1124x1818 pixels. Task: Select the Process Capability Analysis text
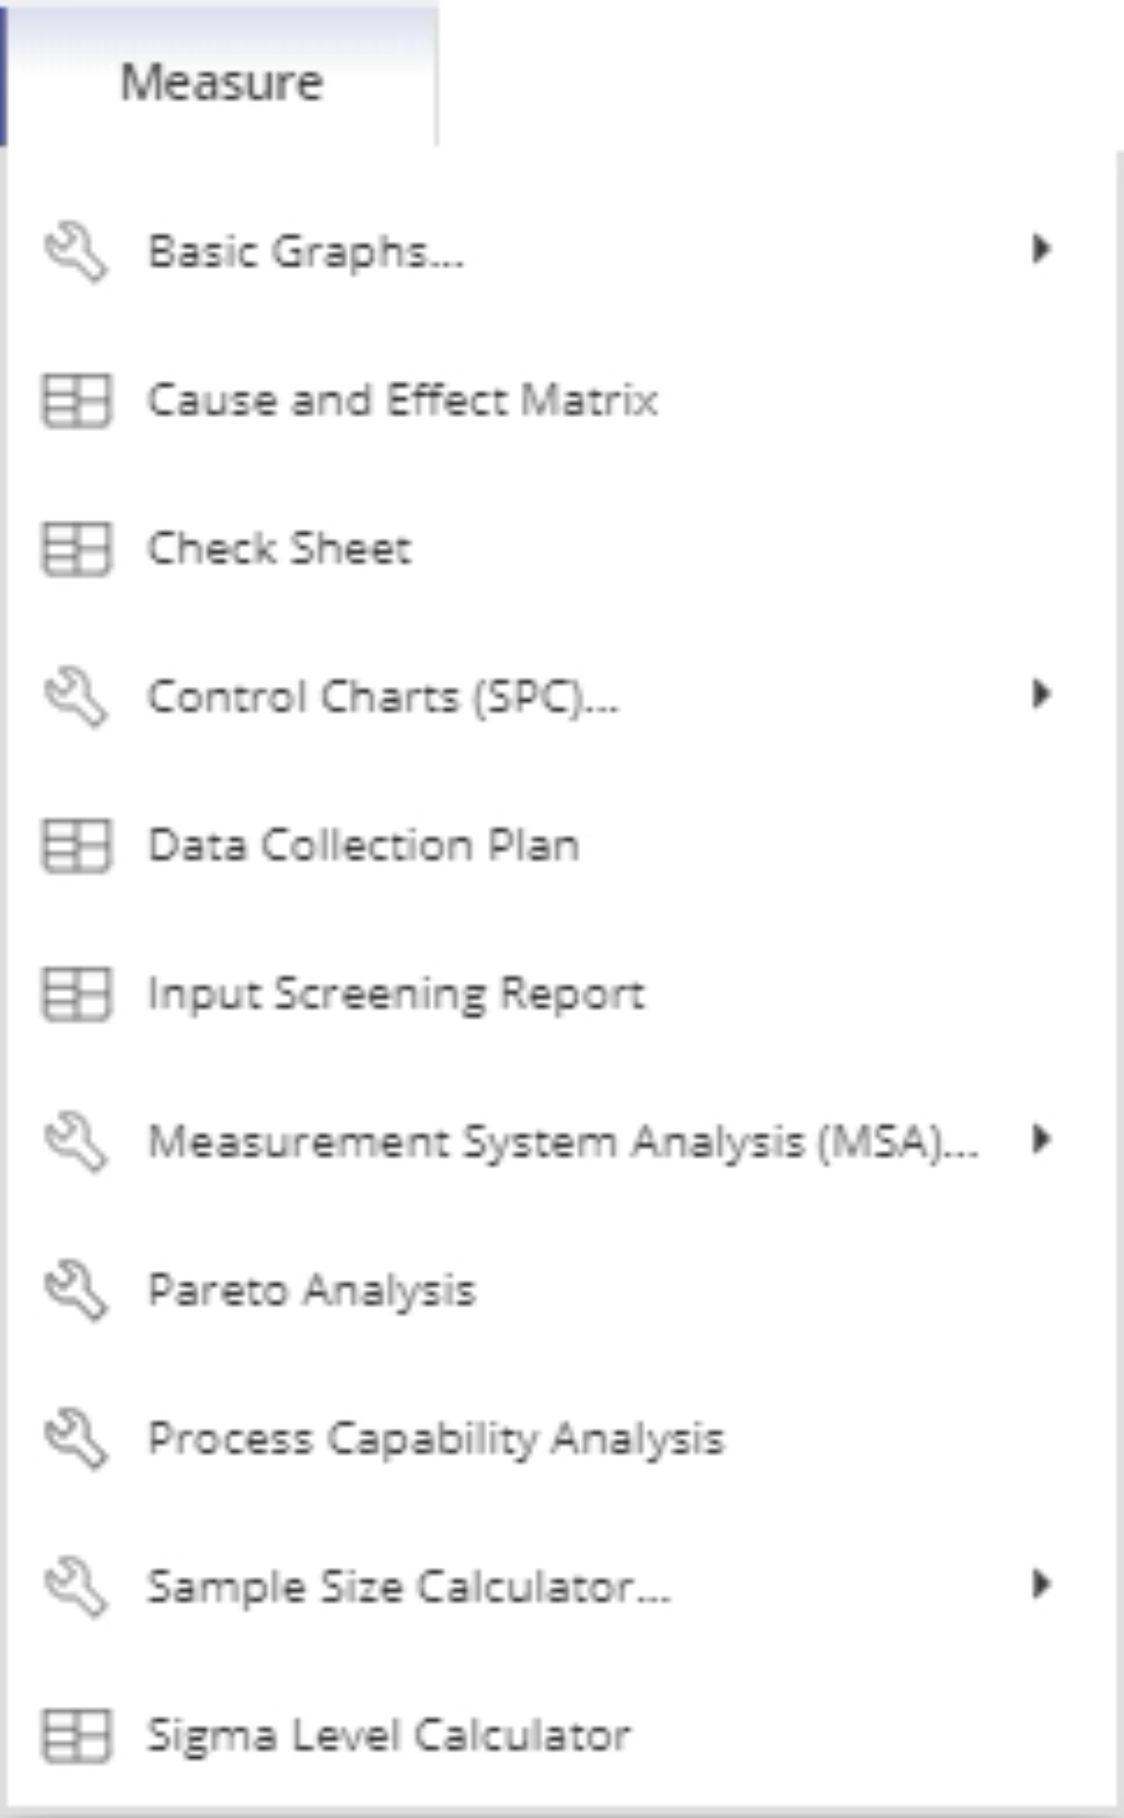pyautogui.click(x=436, y=1438)
